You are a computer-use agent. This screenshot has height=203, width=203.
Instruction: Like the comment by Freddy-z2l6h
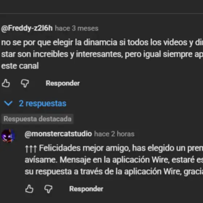pyautogui.click(x=6, y=83)
